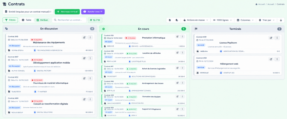Open Contrat #38 external link icon
This screenshot has width=287, height=119.
(177, 52)
